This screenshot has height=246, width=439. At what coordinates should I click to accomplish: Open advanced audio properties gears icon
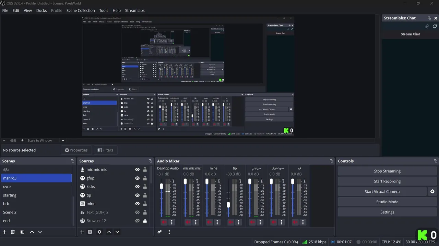(x=159, y=232)
